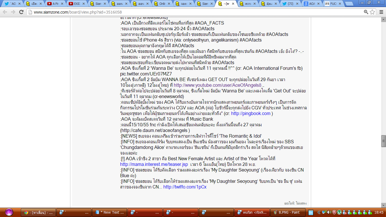Viewport: 386px width, 217px height.
Task: Close the "Onlir" tab
Action: 169,4
